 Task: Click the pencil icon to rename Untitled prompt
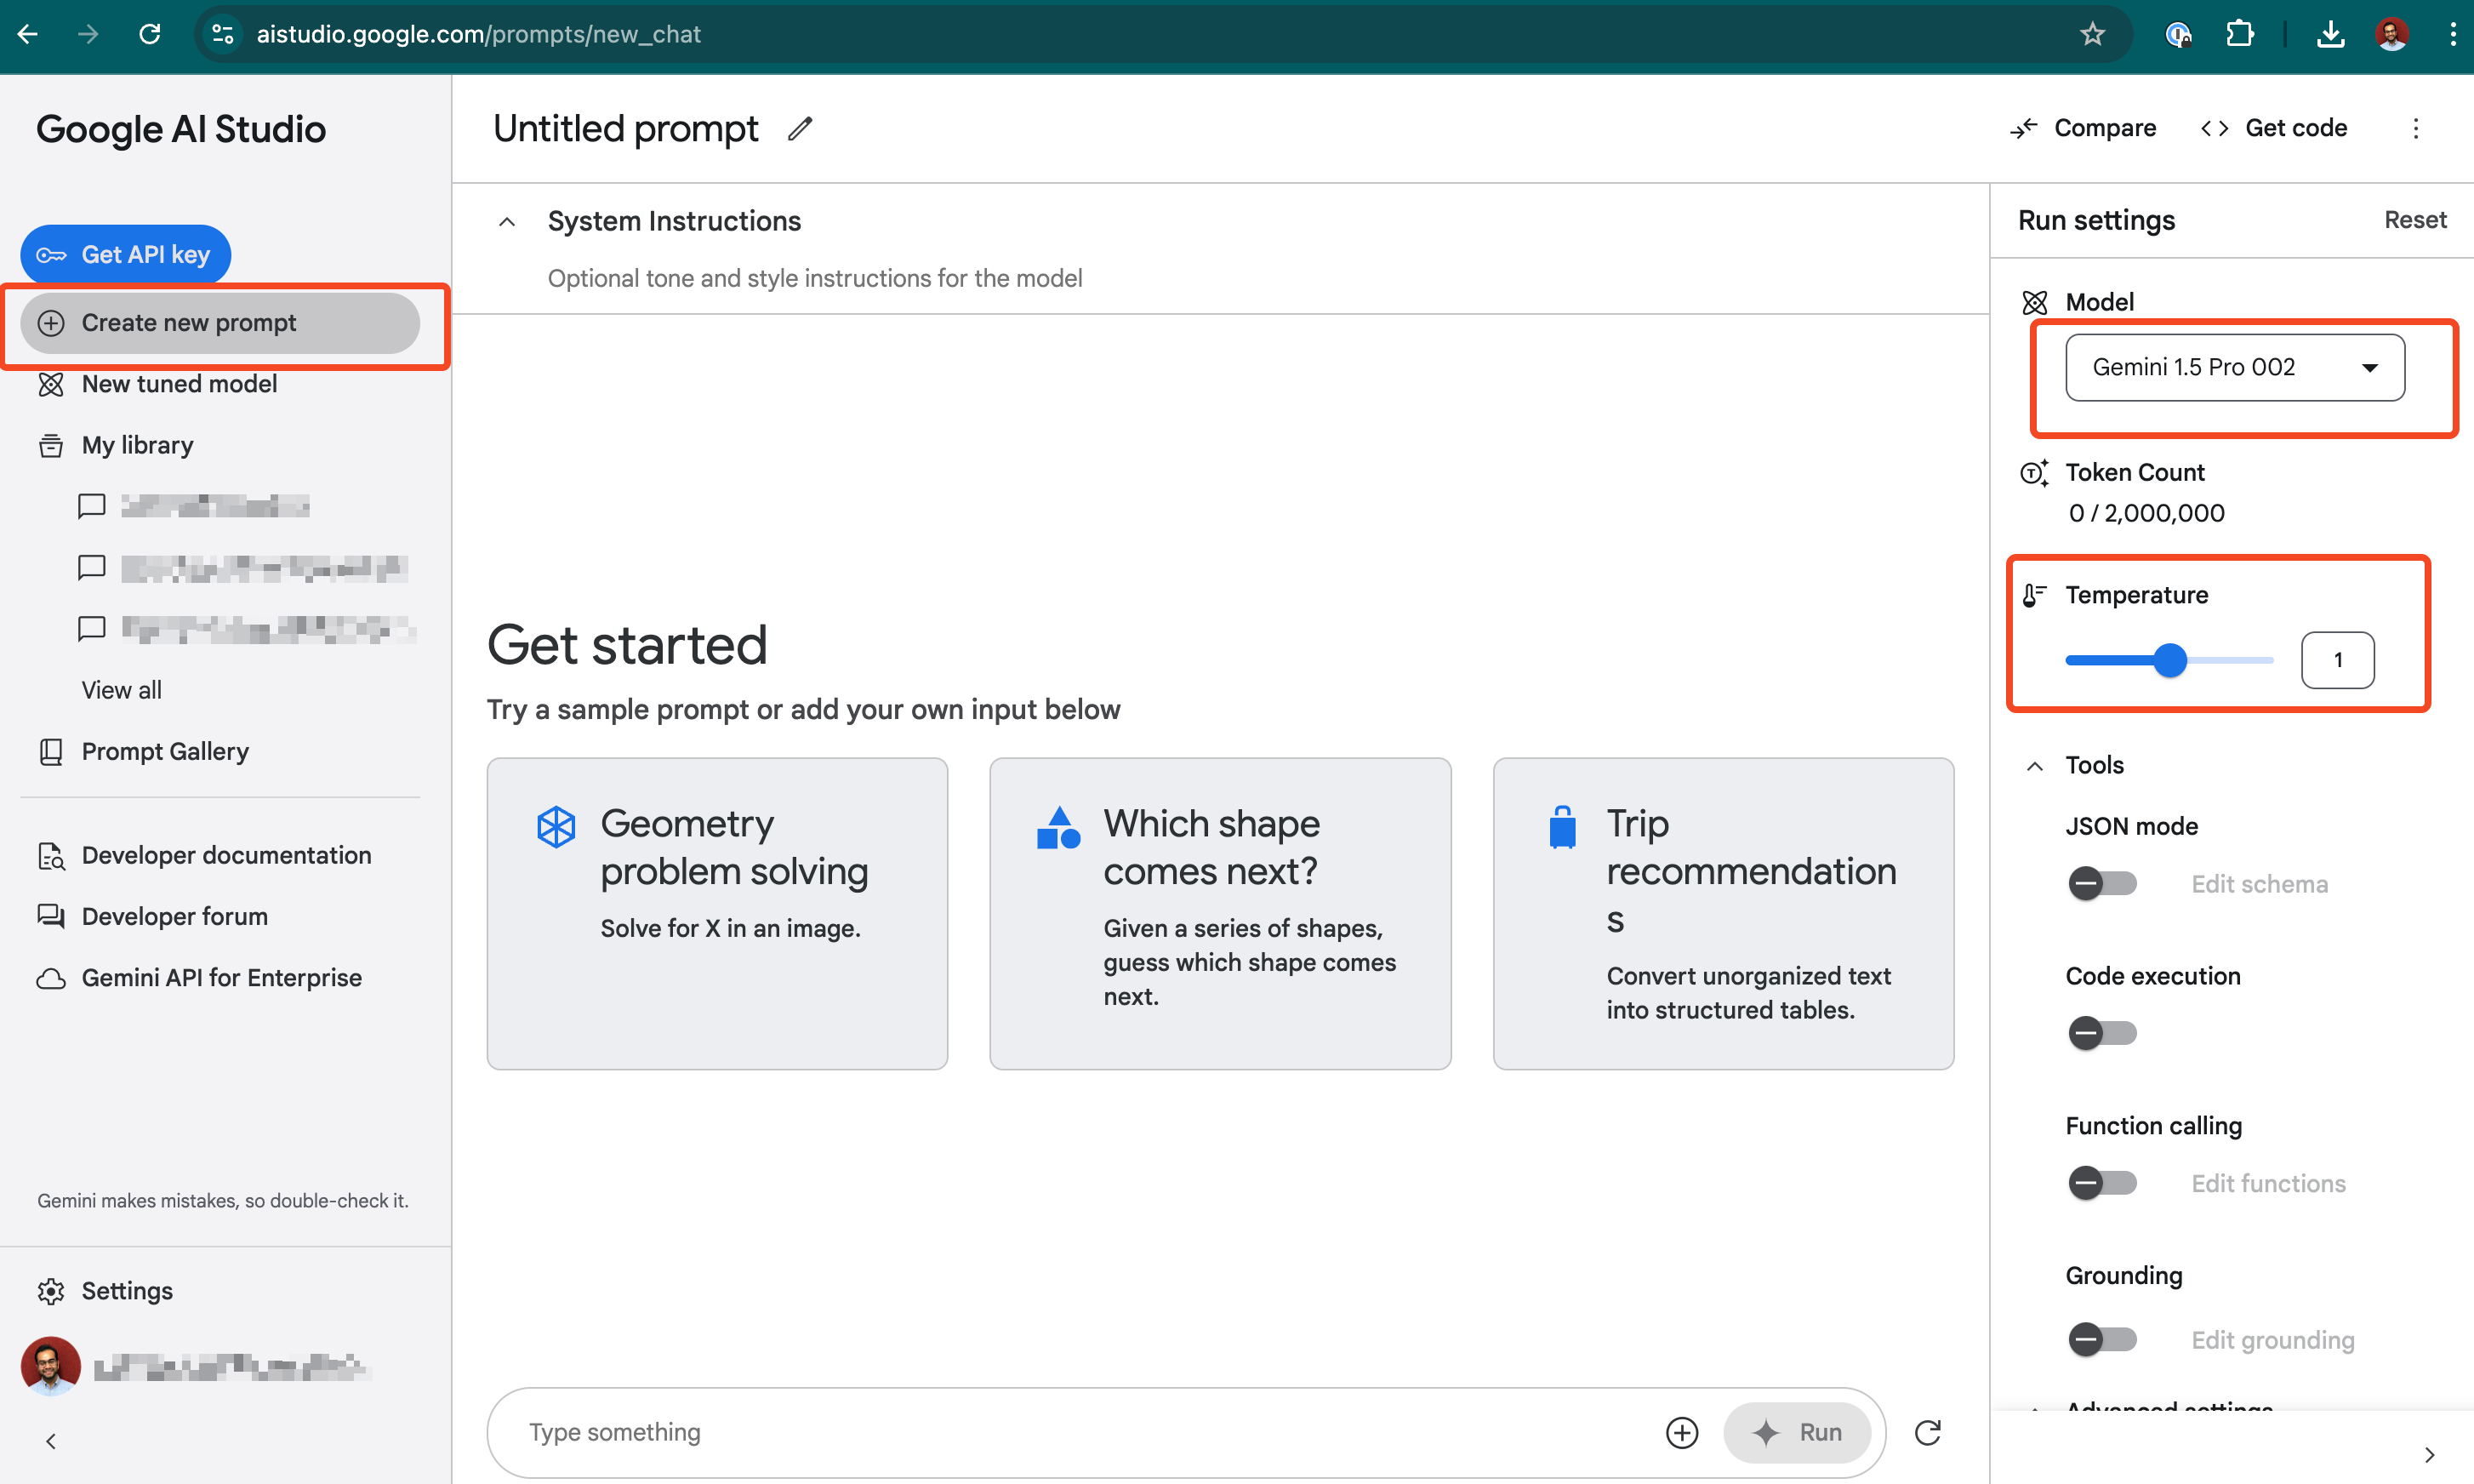[800, 128]
